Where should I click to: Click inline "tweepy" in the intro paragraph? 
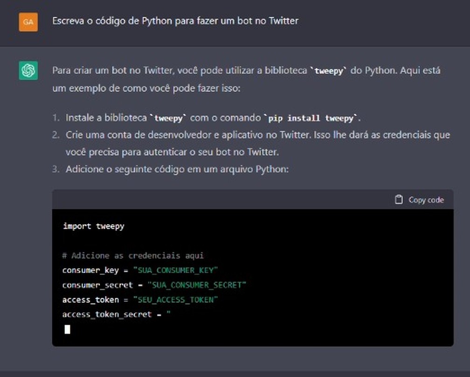(329, 71)
